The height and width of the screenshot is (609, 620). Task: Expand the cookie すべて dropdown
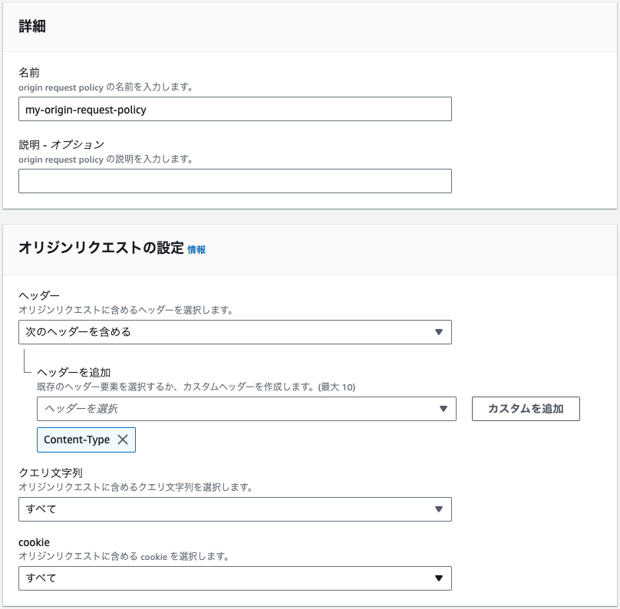[235, 578]
